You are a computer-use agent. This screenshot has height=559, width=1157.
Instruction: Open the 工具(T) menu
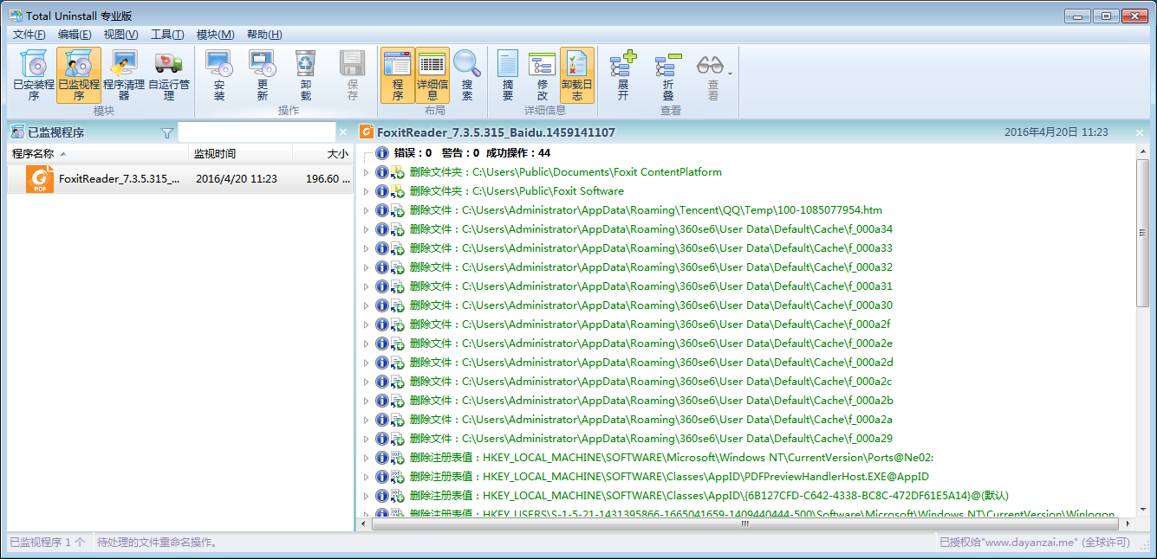166,35
